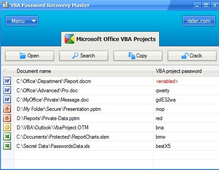This screenshot has width=219, height=170.
Task: Click the app icon in title bar
Action: pos(5,5)
